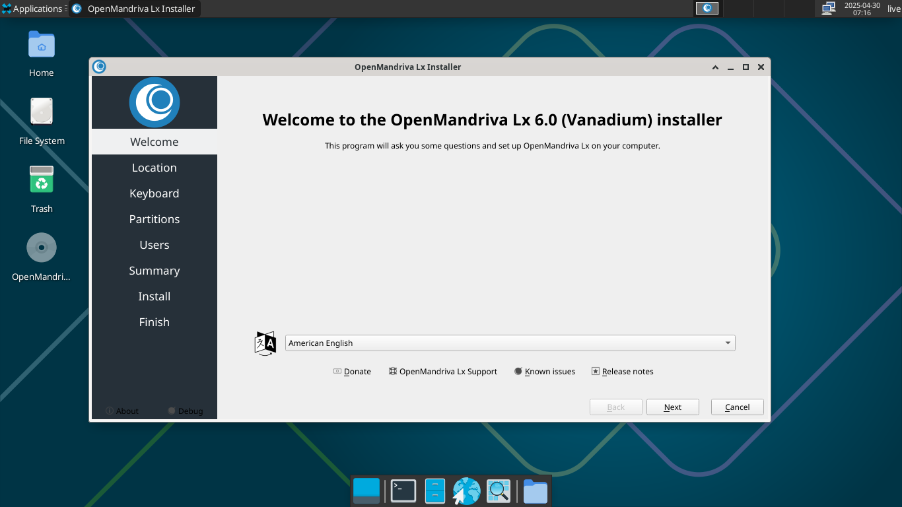This screenshot has width=902, height=507.
Task: Select the Users step in the sidebar
Action: tap(155, 245)
